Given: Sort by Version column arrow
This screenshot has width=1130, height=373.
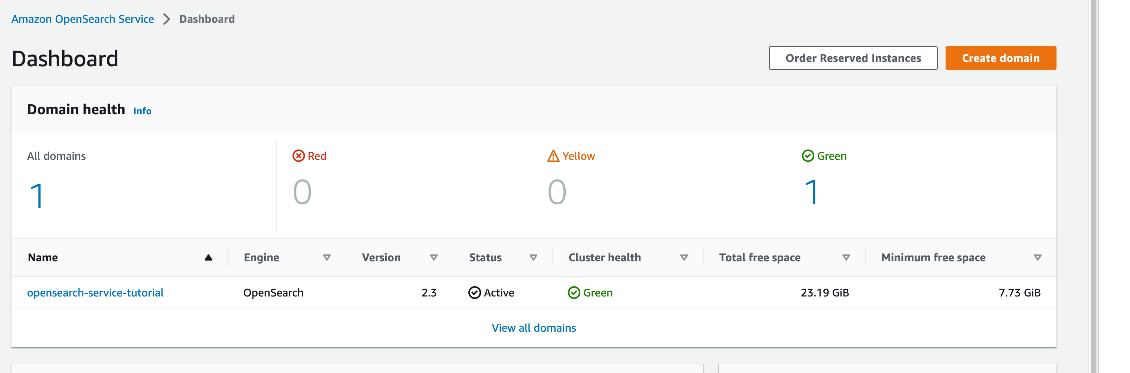Looking at the screenshot, I should pyautogui.click(x=434, y=257).
